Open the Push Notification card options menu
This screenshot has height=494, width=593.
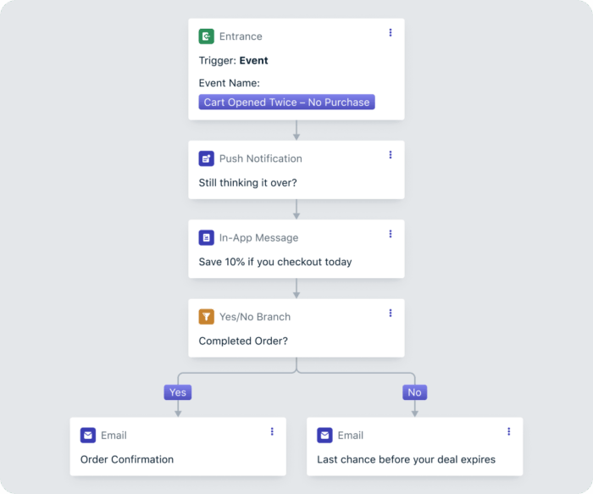pos(391,155)
